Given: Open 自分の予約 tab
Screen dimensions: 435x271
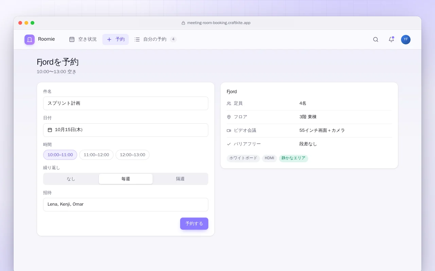Looking at the screenshot, I should 155,39.
